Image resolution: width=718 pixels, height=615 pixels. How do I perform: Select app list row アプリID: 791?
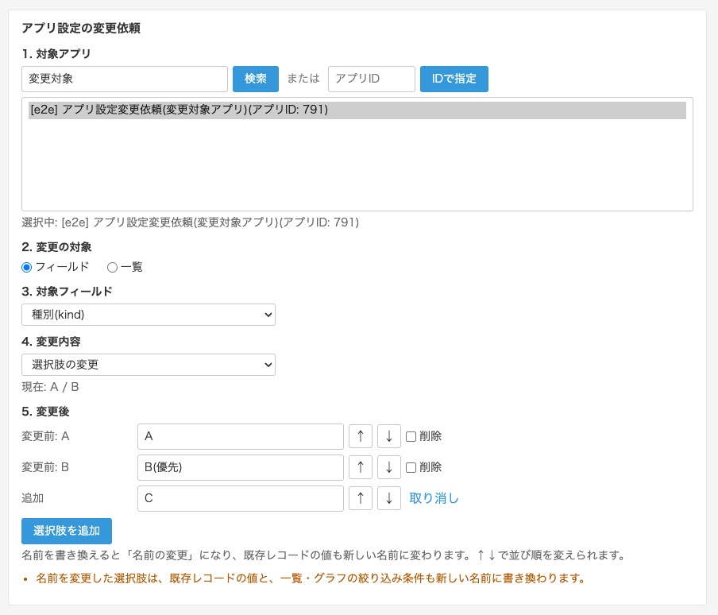357,110
